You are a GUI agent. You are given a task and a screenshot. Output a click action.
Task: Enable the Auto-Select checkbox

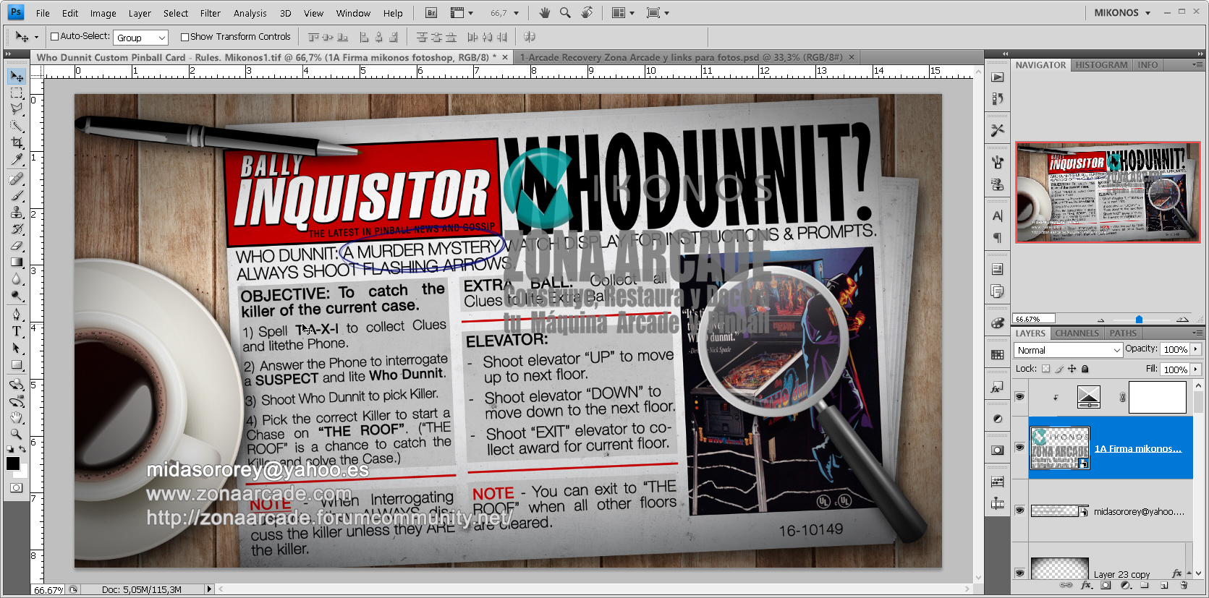(x=54, y=37)
